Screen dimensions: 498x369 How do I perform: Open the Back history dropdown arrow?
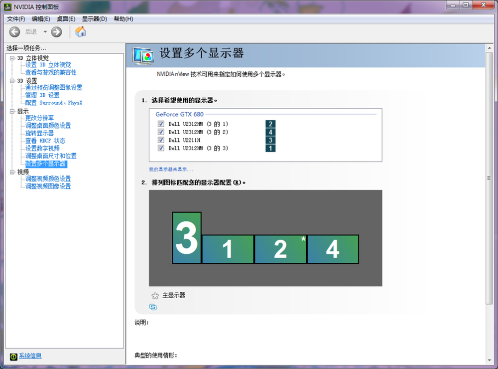click(x=45, y=32)
